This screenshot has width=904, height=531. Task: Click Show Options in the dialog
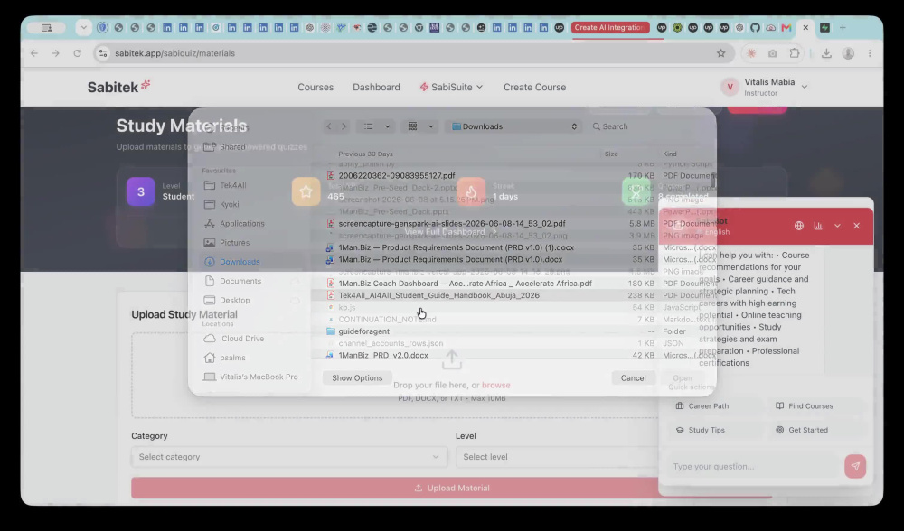(x=357, y=377)
